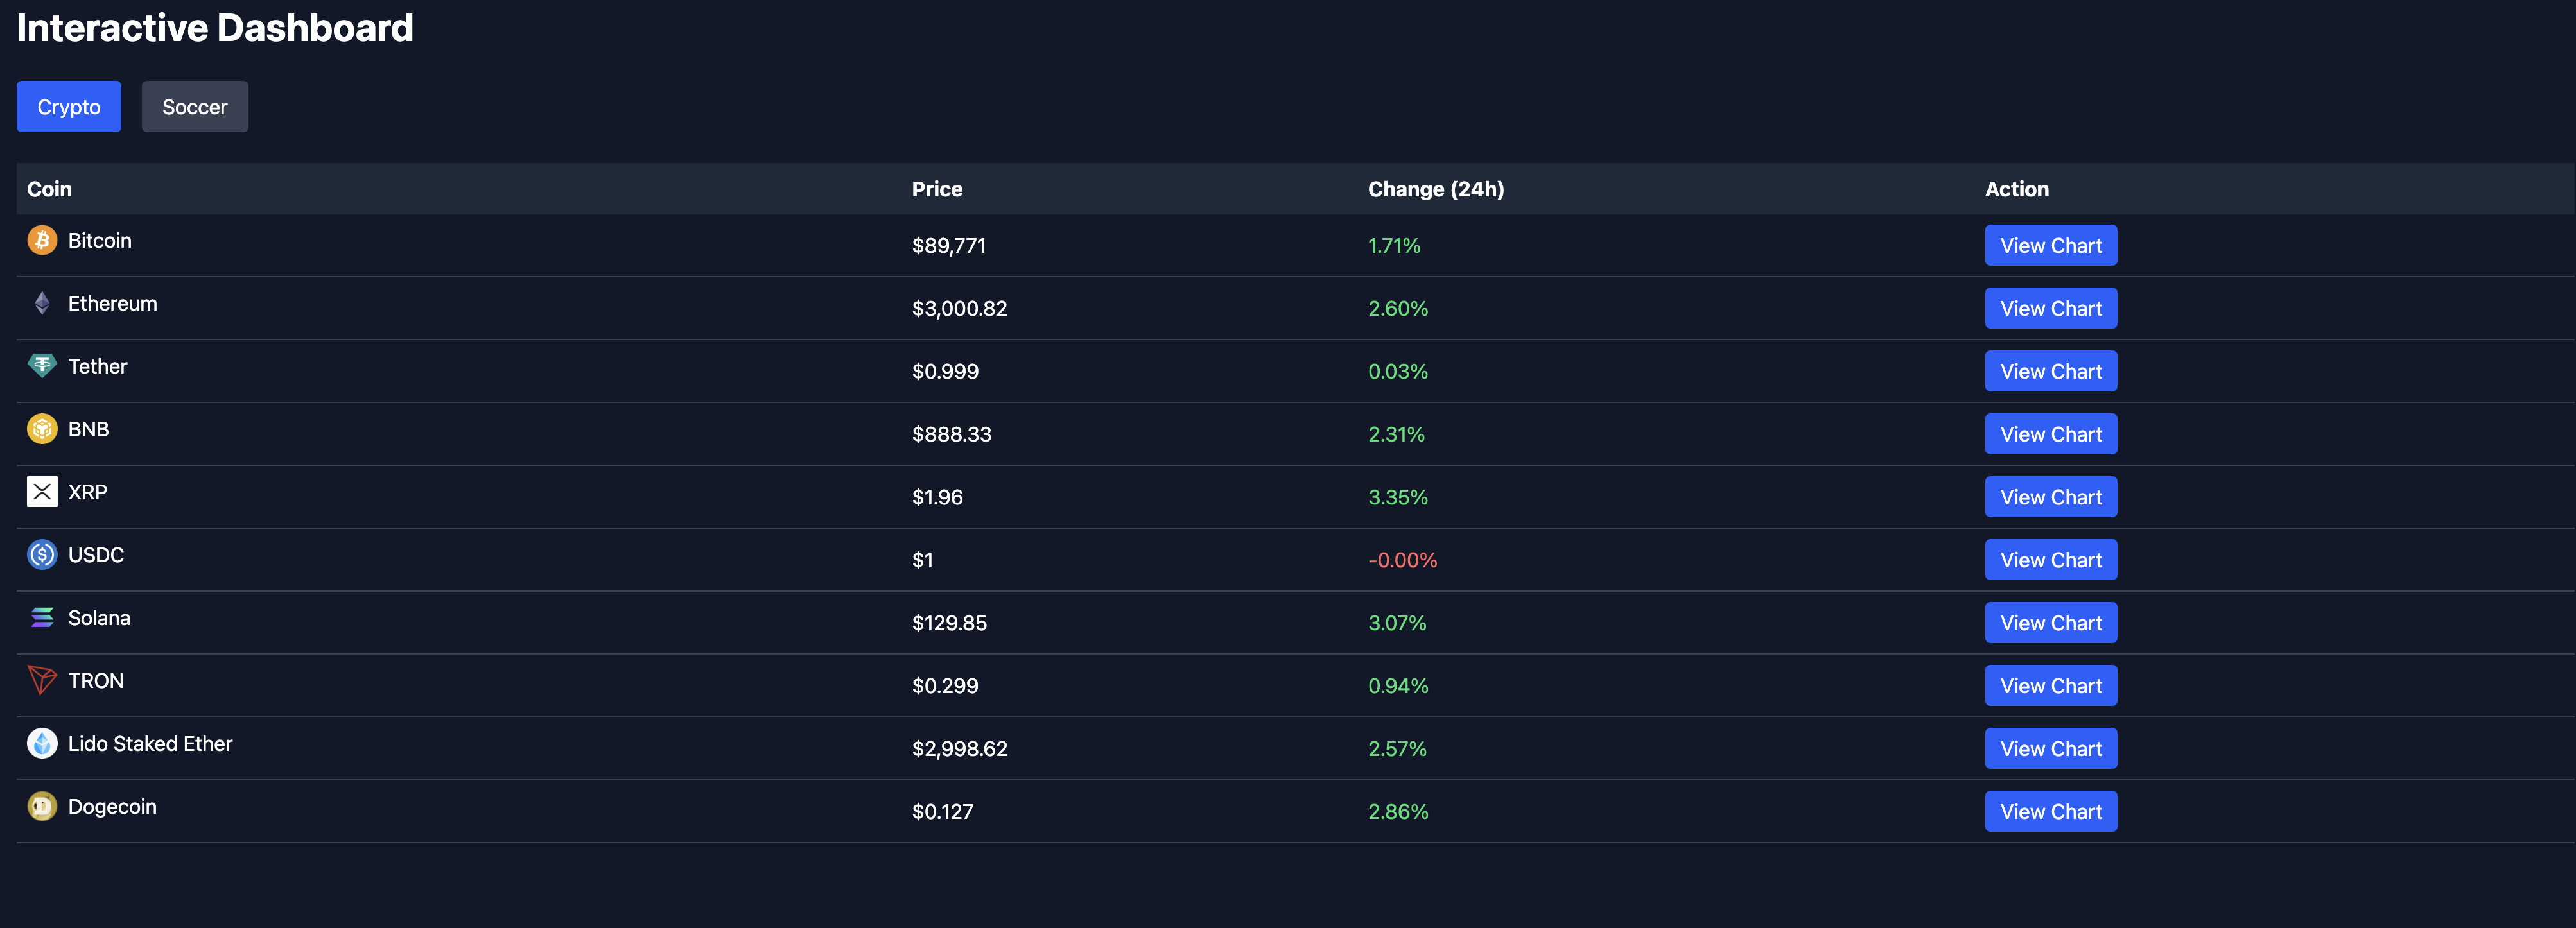Screen dimensions: 2576x928
Task: Click the $129.85 price
Action: pos(949,624)
